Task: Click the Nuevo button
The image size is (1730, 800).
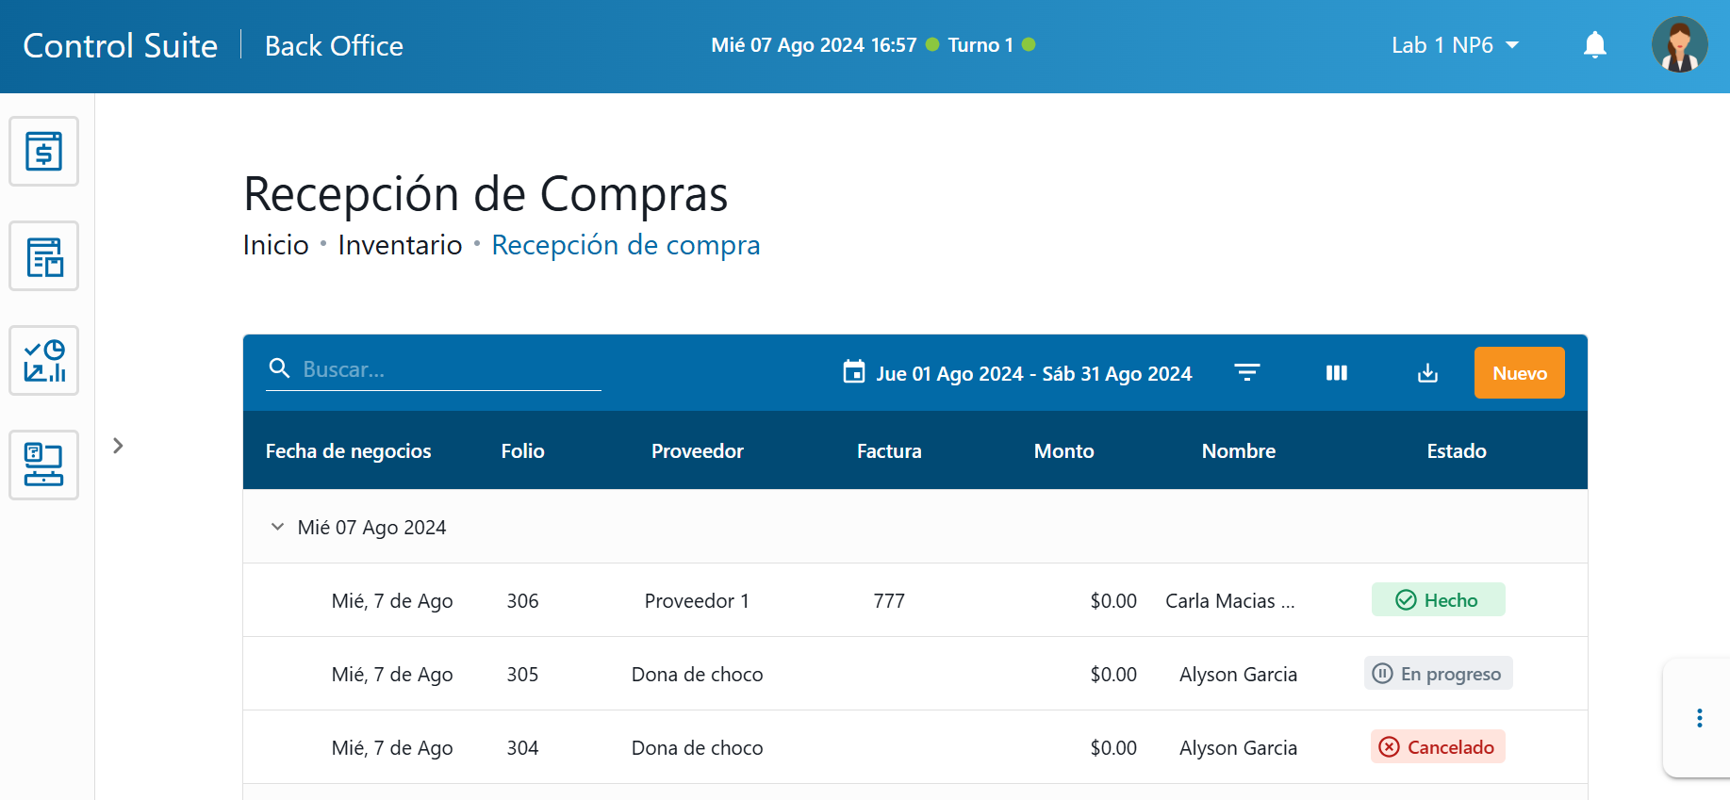Action: click(1519, 373)
